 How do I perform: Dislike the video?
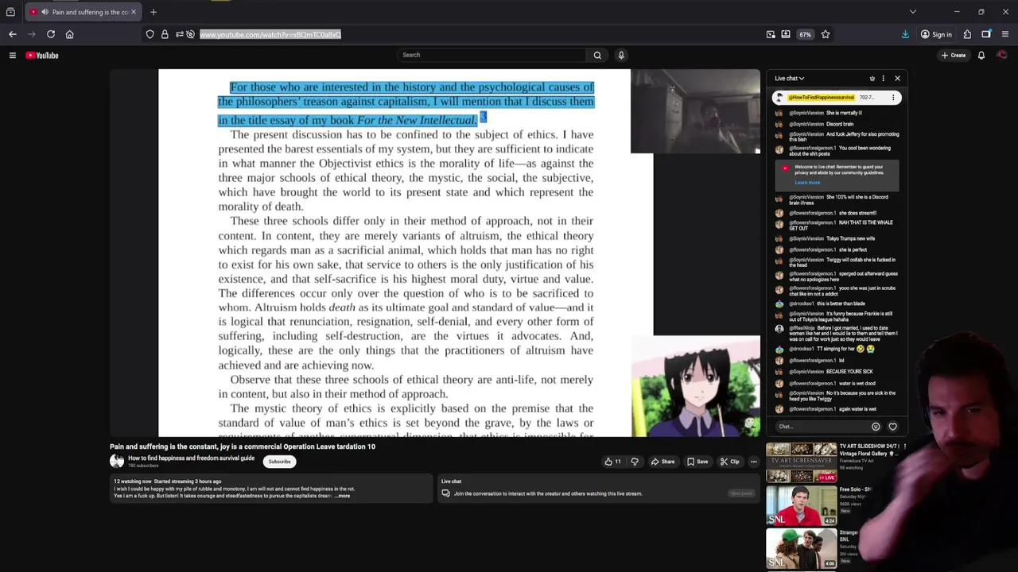tap(635, 462)
